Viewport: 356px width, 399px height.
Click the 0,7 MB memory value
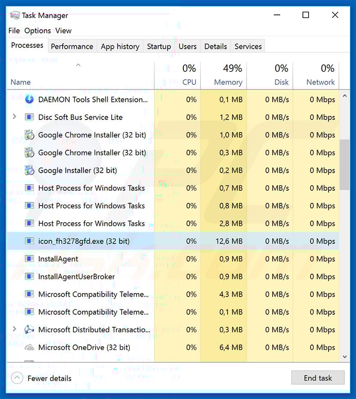tap(231, 188)
